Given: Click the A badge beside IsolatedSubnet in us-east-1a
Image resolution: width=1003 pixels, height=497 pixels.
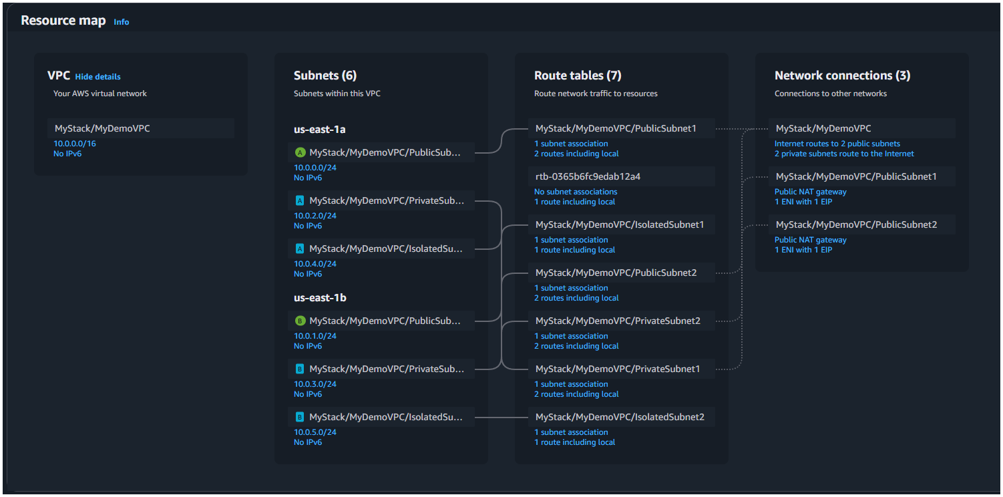Looking at the screenshot, I should 300,248.
